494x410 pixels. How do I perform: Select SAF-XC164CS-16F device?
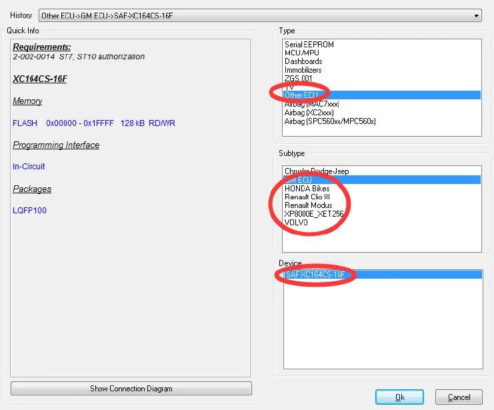pos(383,275)
